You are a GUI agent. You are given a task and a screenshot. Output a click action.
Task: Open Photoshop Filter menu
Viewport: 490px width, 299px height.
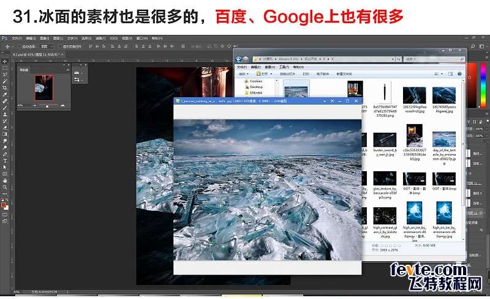click(100, 38)
